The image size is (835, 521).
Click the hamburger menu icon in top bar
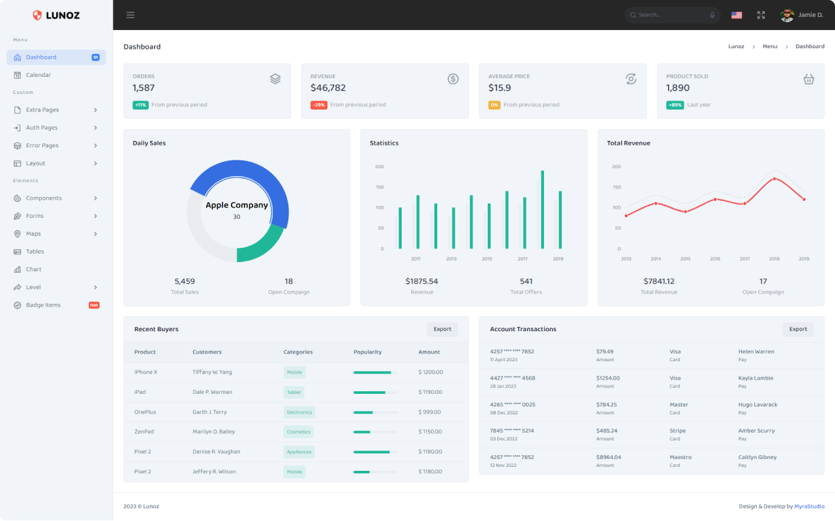coord(130,15)
